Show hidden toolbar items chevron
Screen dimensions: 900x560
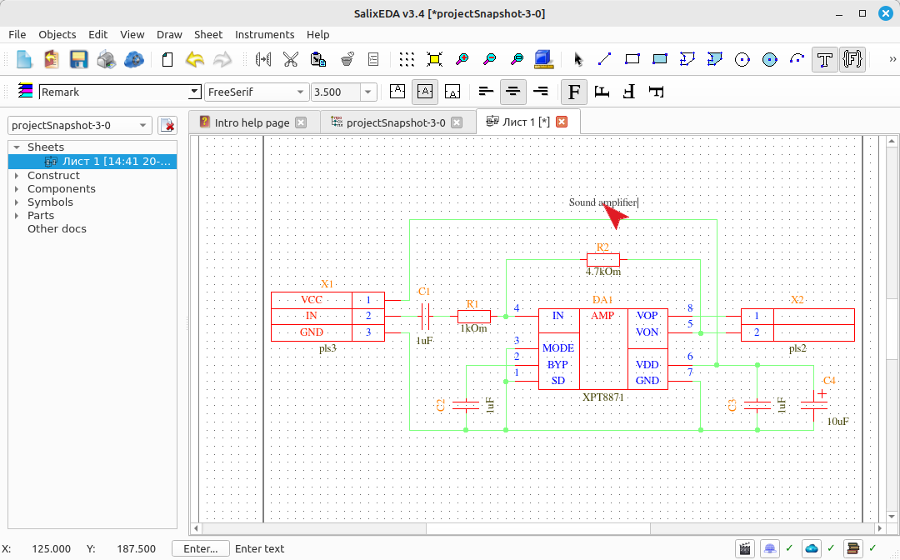(892, 59)
